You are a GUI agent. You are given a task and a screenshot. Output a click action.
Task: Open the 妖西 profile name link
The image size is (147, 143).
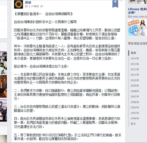pos(28,2)
